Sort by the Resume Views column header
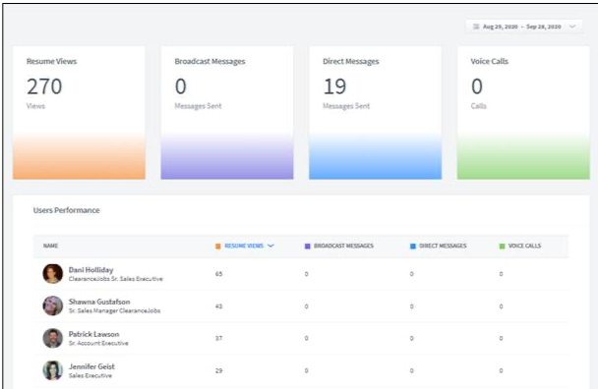The image size is (598, 389). click(x=244, y=246)
